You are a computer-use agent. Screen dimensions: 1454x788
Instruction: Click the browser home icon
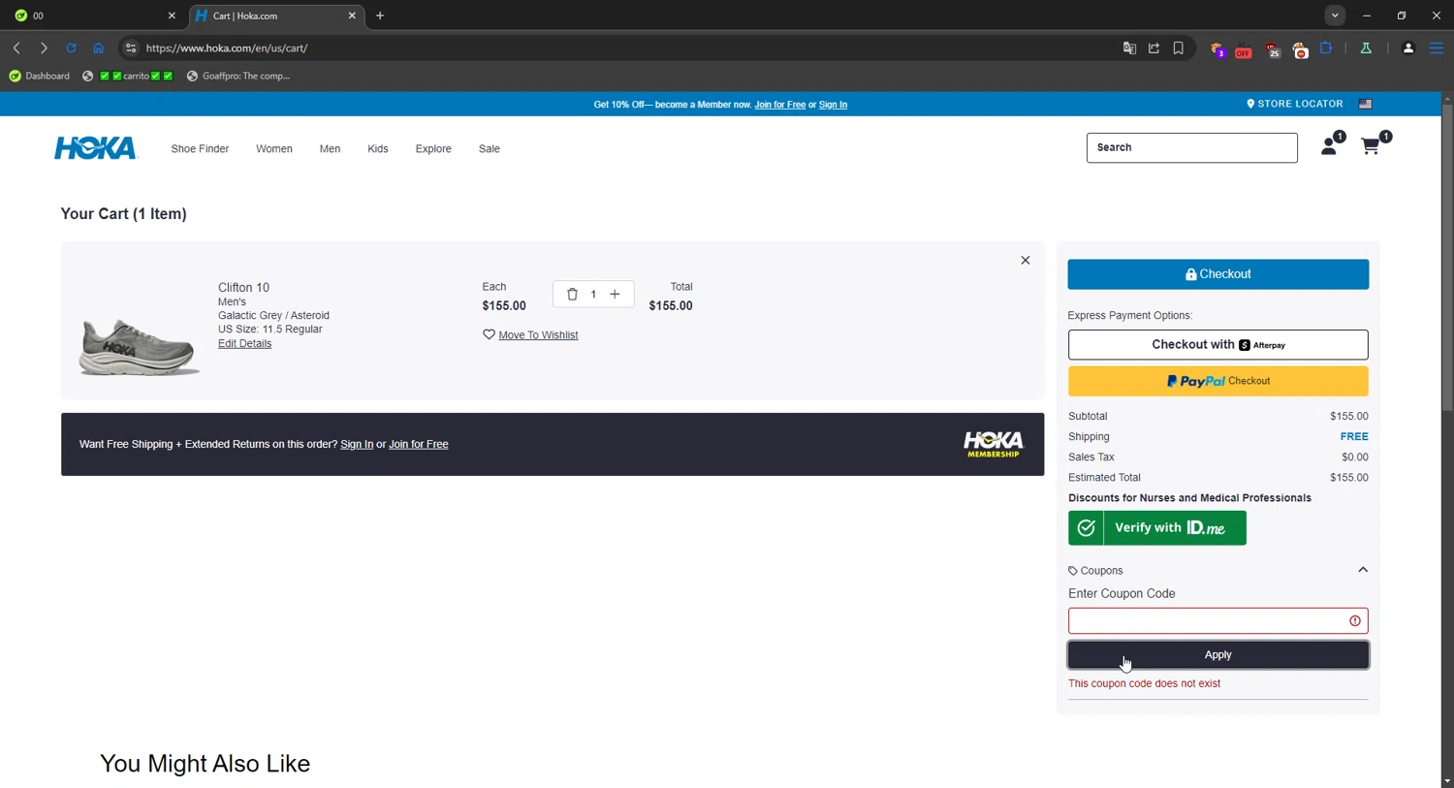pos(98,47)
